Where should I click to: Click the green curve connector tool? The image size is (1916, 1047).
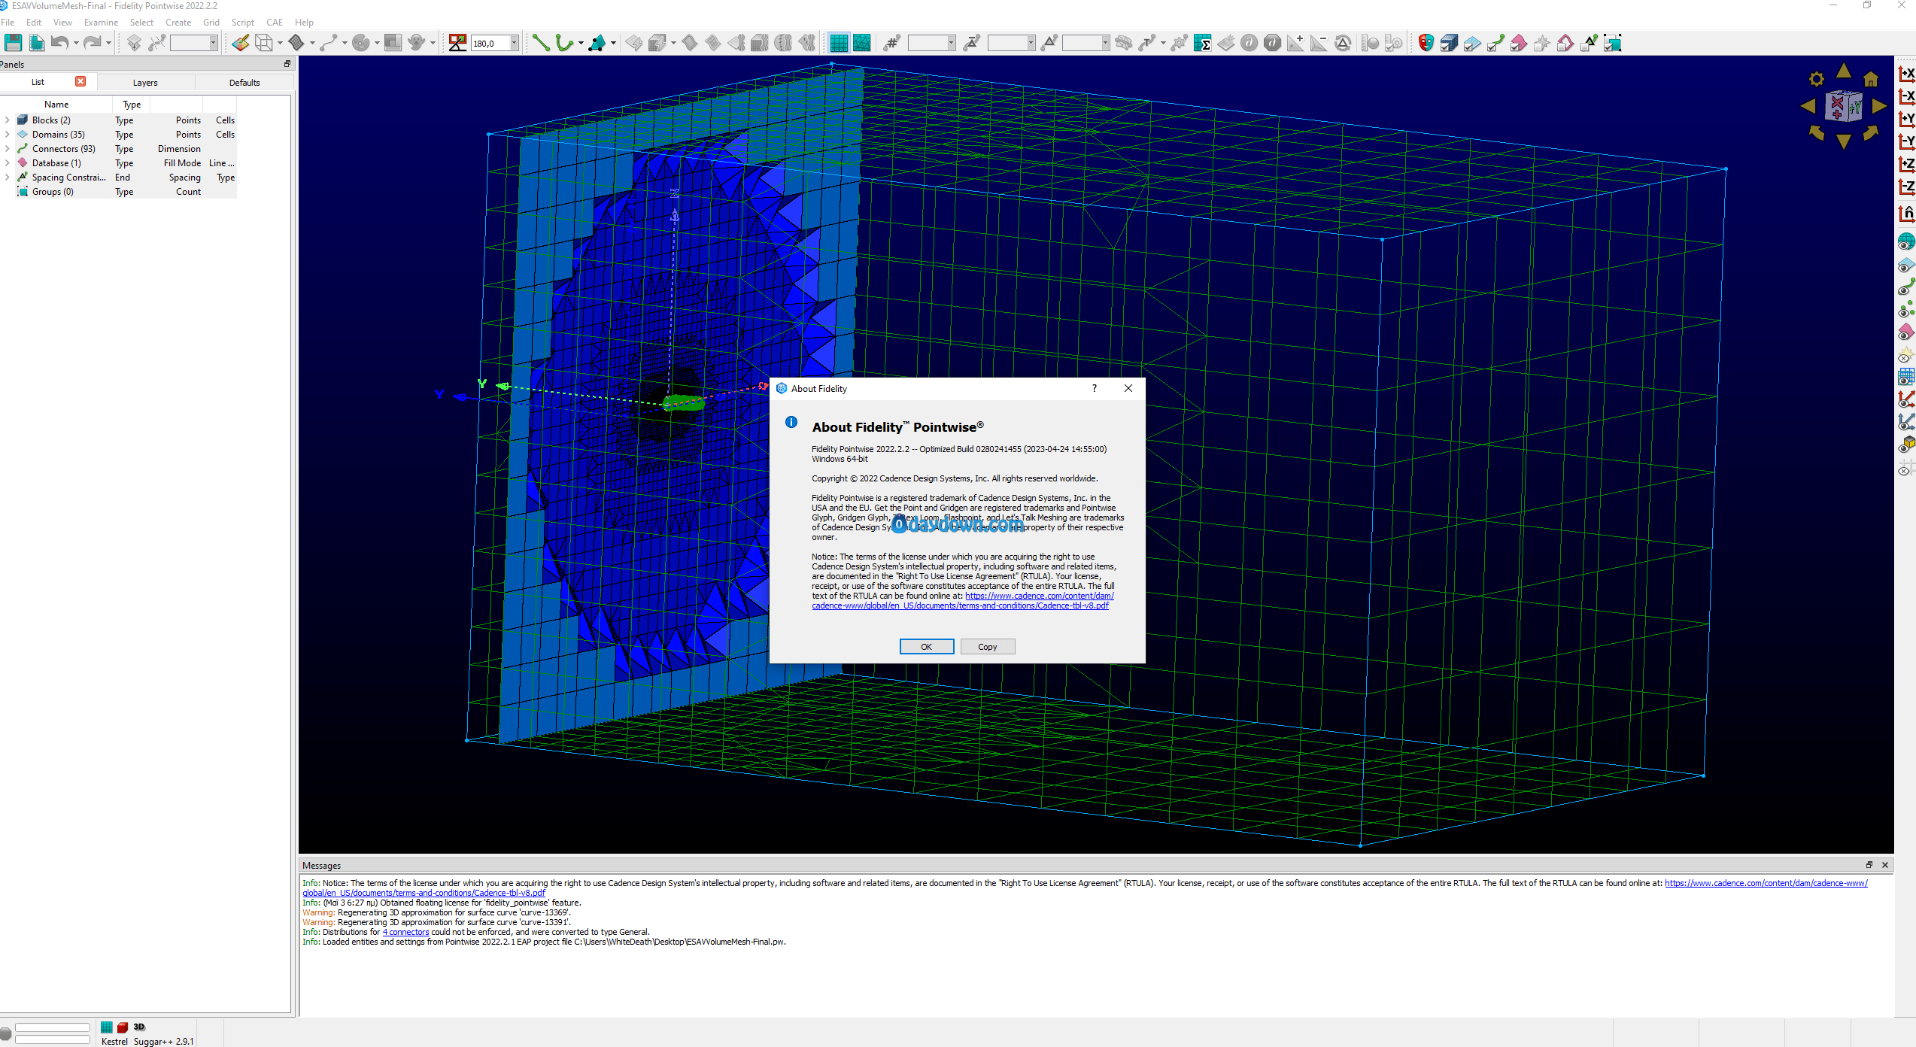564,43
